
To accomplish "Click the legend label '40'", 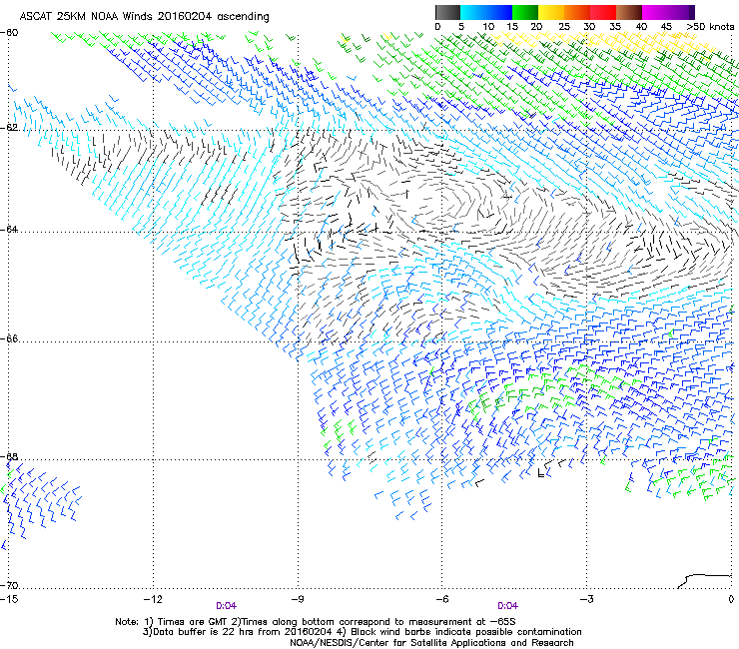I will pyautogui.click(x=641, y=27).
